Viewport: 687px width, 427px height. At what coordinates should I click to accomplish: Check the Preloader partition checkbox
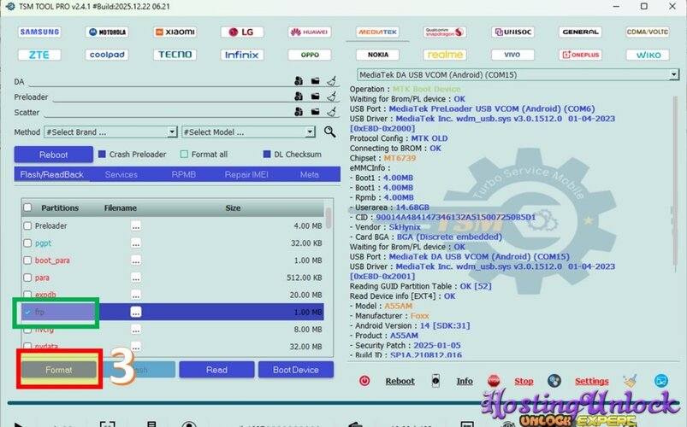point(27,225)
